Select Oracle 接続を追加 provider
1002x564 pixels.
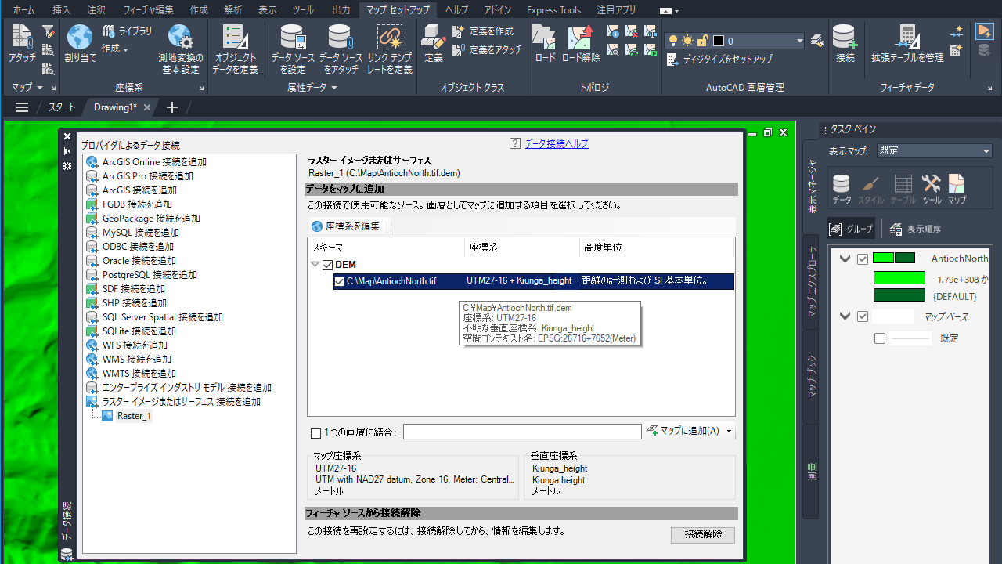pos(132,261)
